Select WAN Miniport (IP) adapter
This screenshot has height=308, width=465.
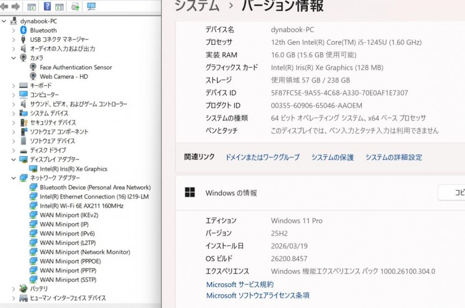click(64, 224)
